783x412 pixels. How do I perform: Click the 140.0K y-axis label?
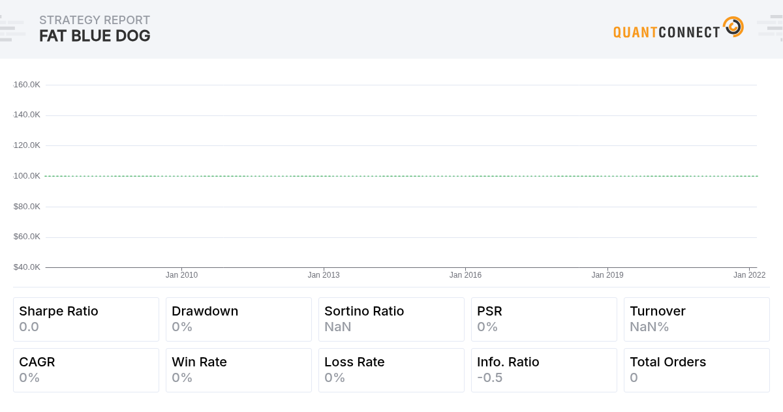(27, 115)
